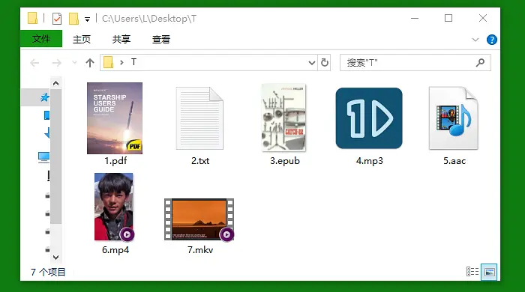Switch to large thumbnails view
This screenshot has width=525, height=292.
click(x=489, y=272)
